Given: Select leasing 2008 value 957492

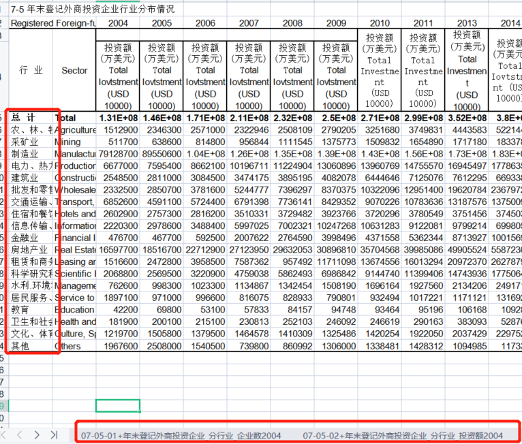Looking at the screenshot, I should point(292,261).
